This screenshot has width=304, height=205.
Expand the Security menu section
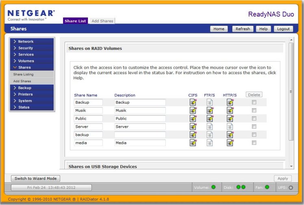tap(32, 48)
